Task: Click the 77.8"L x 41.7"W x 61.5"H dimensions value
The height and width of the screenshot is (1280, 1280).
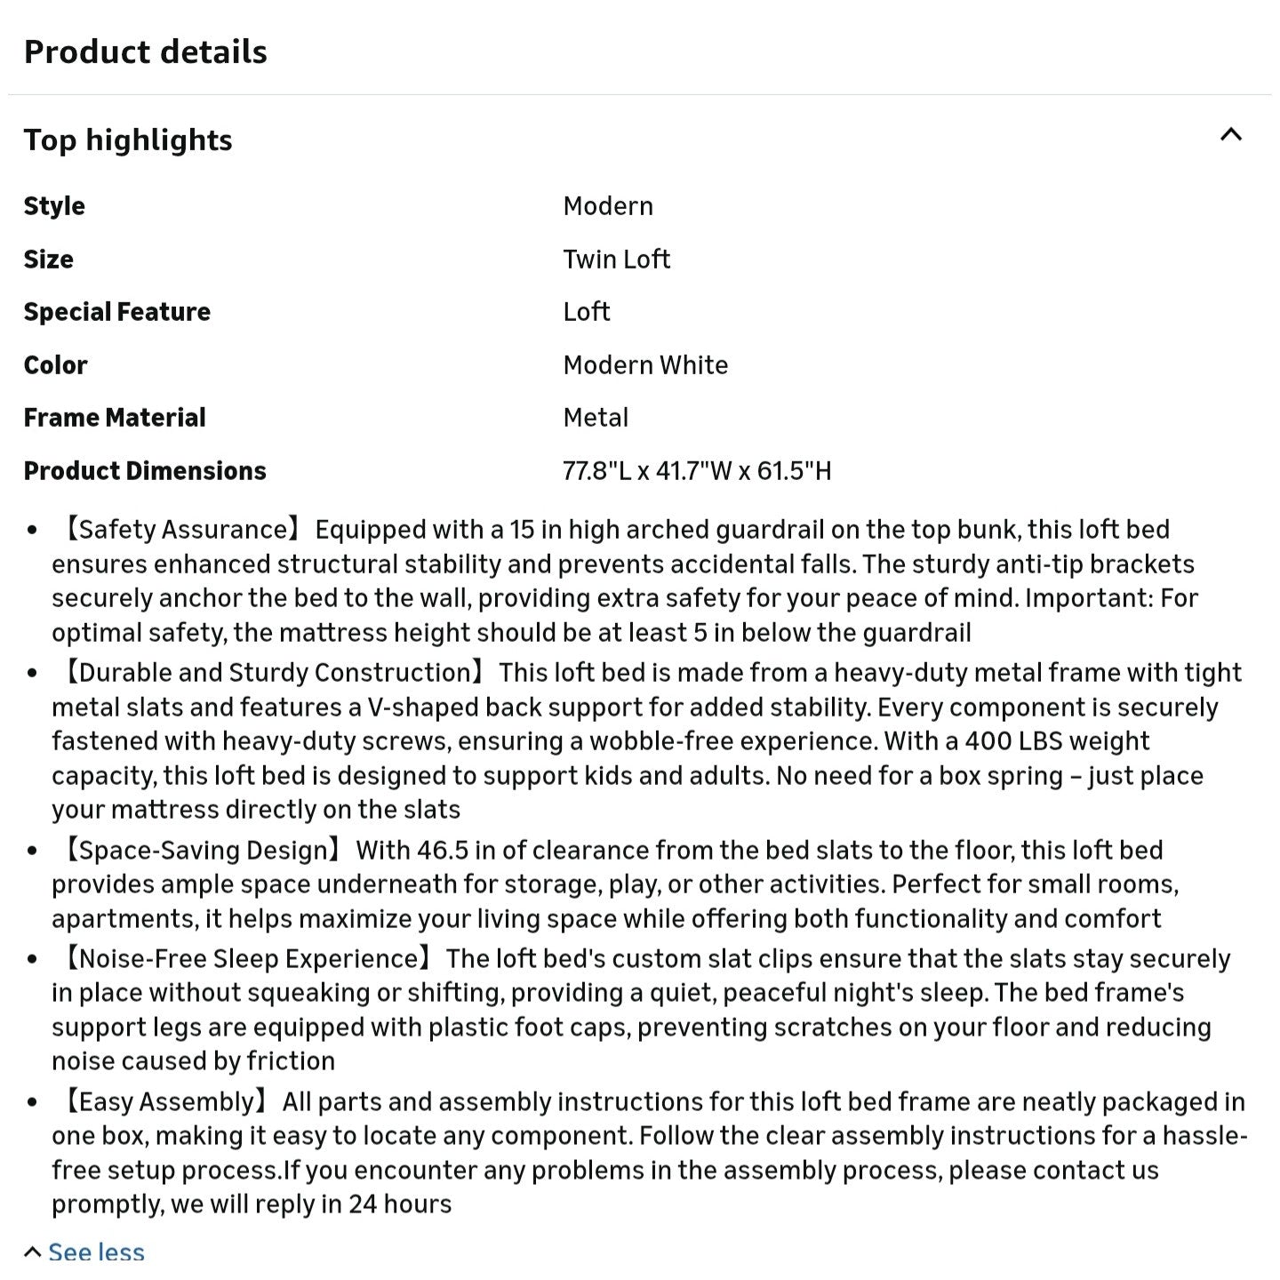Action: pyautogui.click(x=697, y=471)
